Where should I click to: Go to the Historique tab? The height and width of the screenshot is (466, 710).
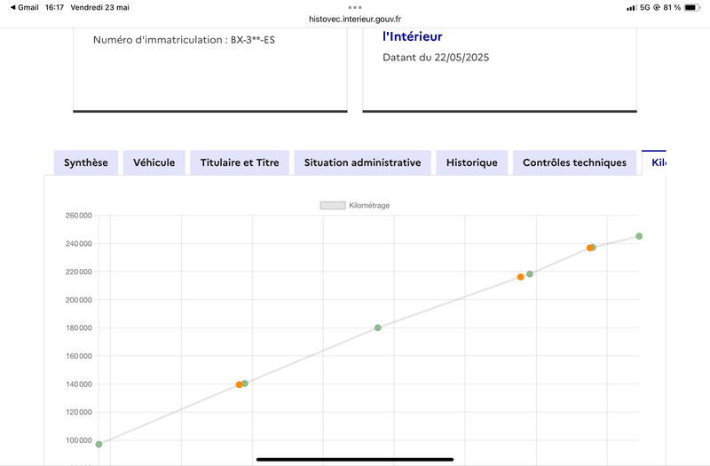pos(472,162)
